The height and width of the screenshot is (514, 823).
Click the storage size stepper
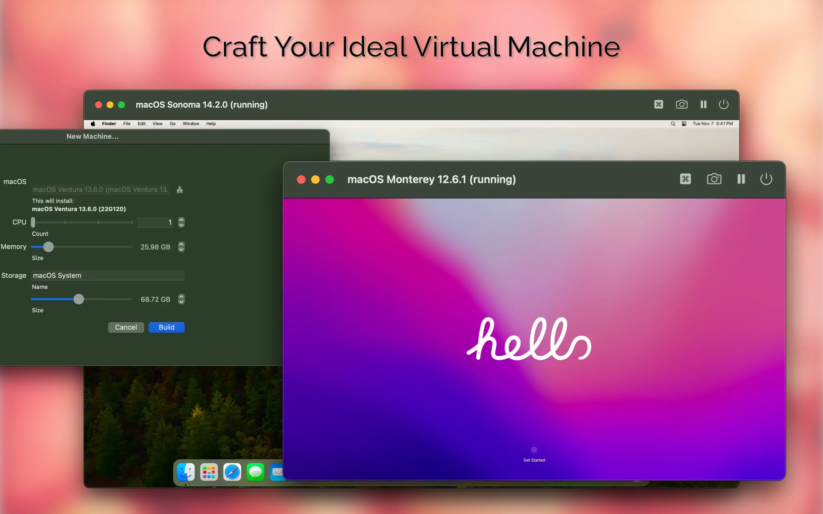181,299
